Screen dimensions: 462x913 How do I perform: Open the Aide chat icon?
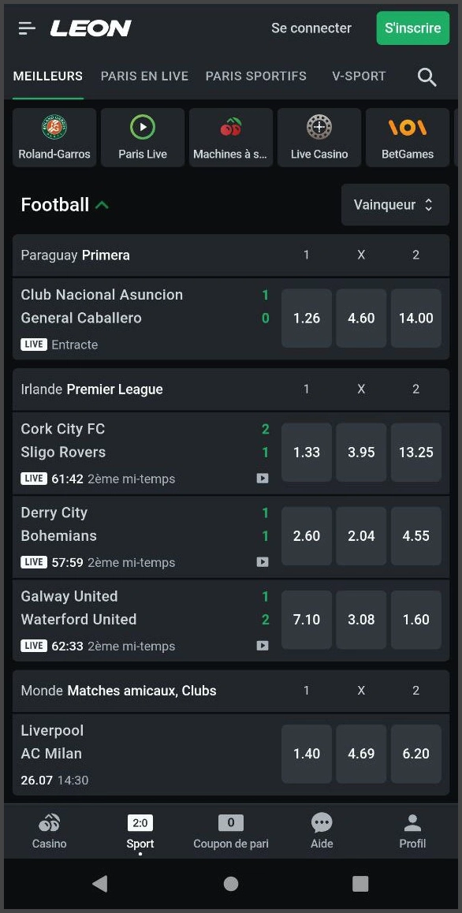coord(321,822)
